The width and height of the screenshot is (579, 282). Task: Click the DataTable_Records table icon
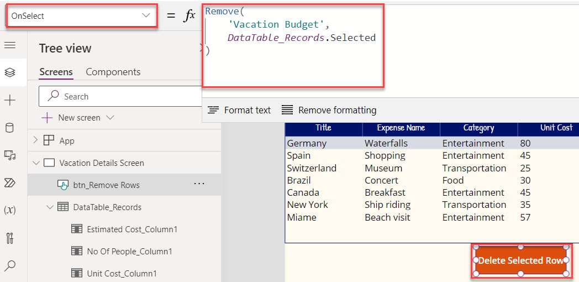click(63, 207)
